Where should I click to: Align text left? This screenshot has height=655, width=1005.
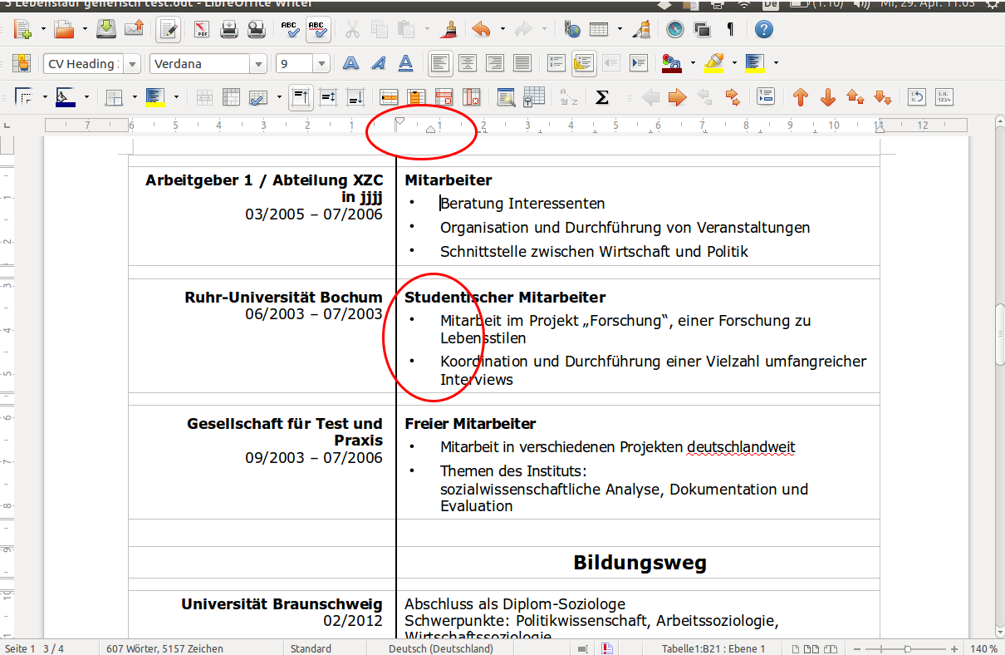tap(440, 63)
